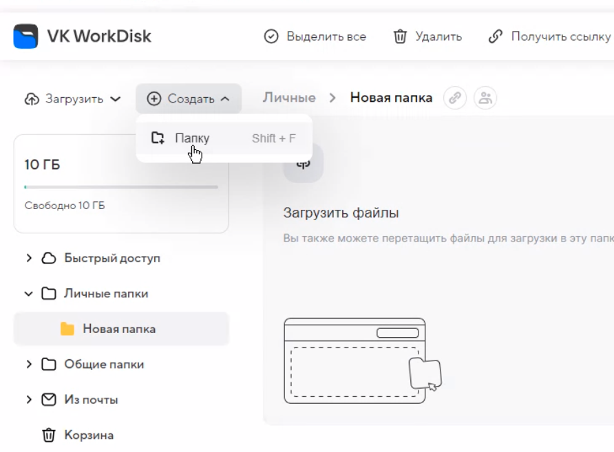Open sharing access icon beside Новая папка
Viewport: 614px width, 452px height.
click(x=485, y=98)
